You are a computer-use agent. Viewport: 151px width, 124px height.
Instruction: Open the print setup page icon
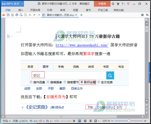pyautogui.click(x=21, y=15)
